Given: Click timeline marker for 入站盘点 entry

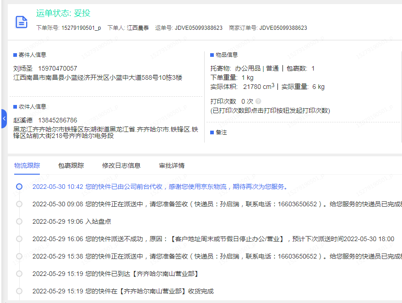Looking at the screenshot, I should pyautogui.click(x=19, y=221).
